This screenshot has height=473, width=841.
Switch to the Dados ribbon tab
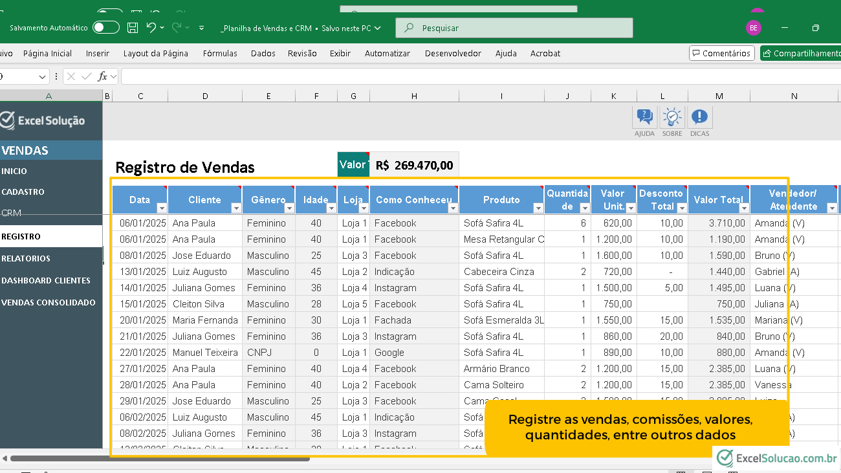click(263, 54)
